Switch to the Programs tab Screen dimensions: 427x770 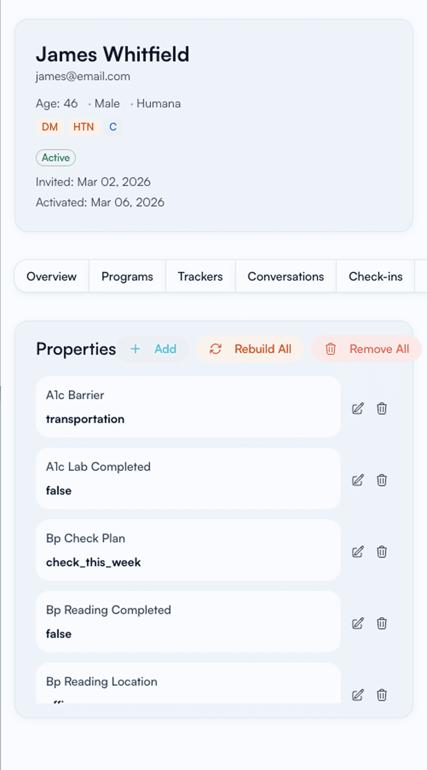pos(127,276)
